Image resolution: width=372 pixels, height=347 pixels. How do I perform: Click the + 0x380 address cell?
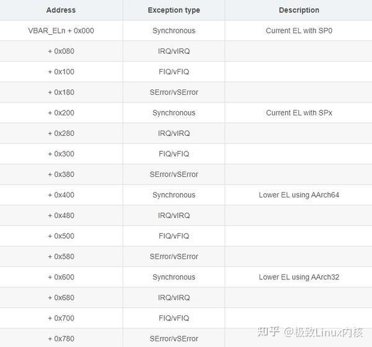[61, 174]
